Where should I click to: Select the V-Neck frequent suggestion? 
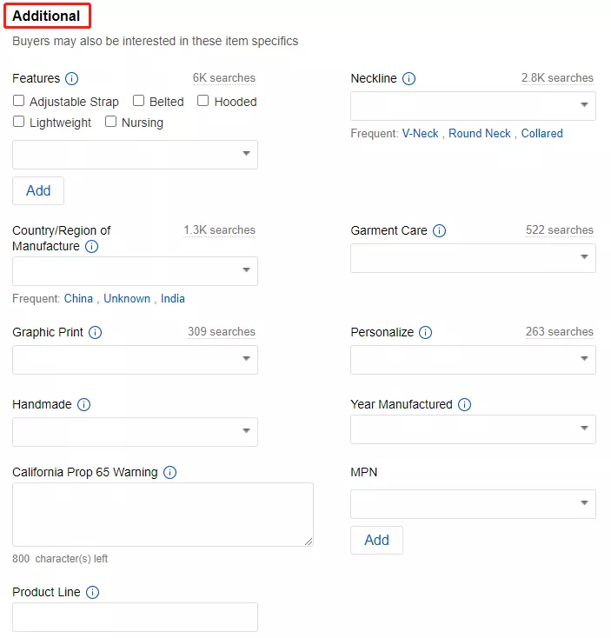coord(420,133)
